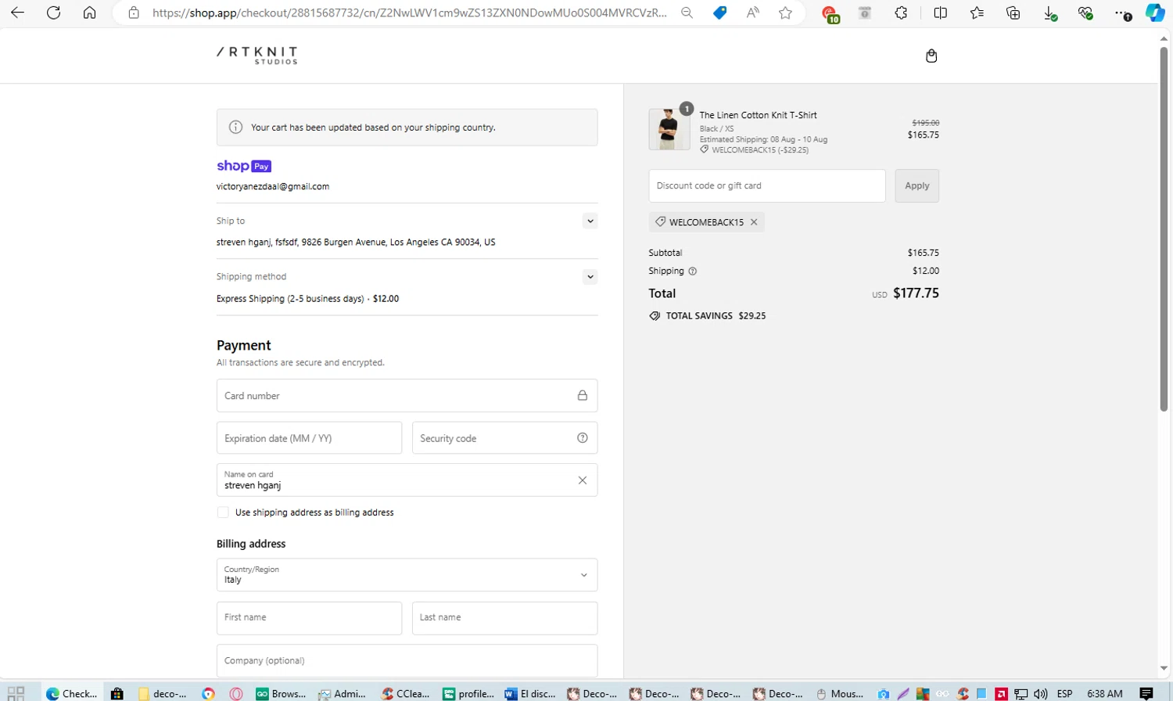The width and height of the screenshot is (1173, 701).
Task: Open the browser Extensions puzzle icon
Action: pos(901,13)
